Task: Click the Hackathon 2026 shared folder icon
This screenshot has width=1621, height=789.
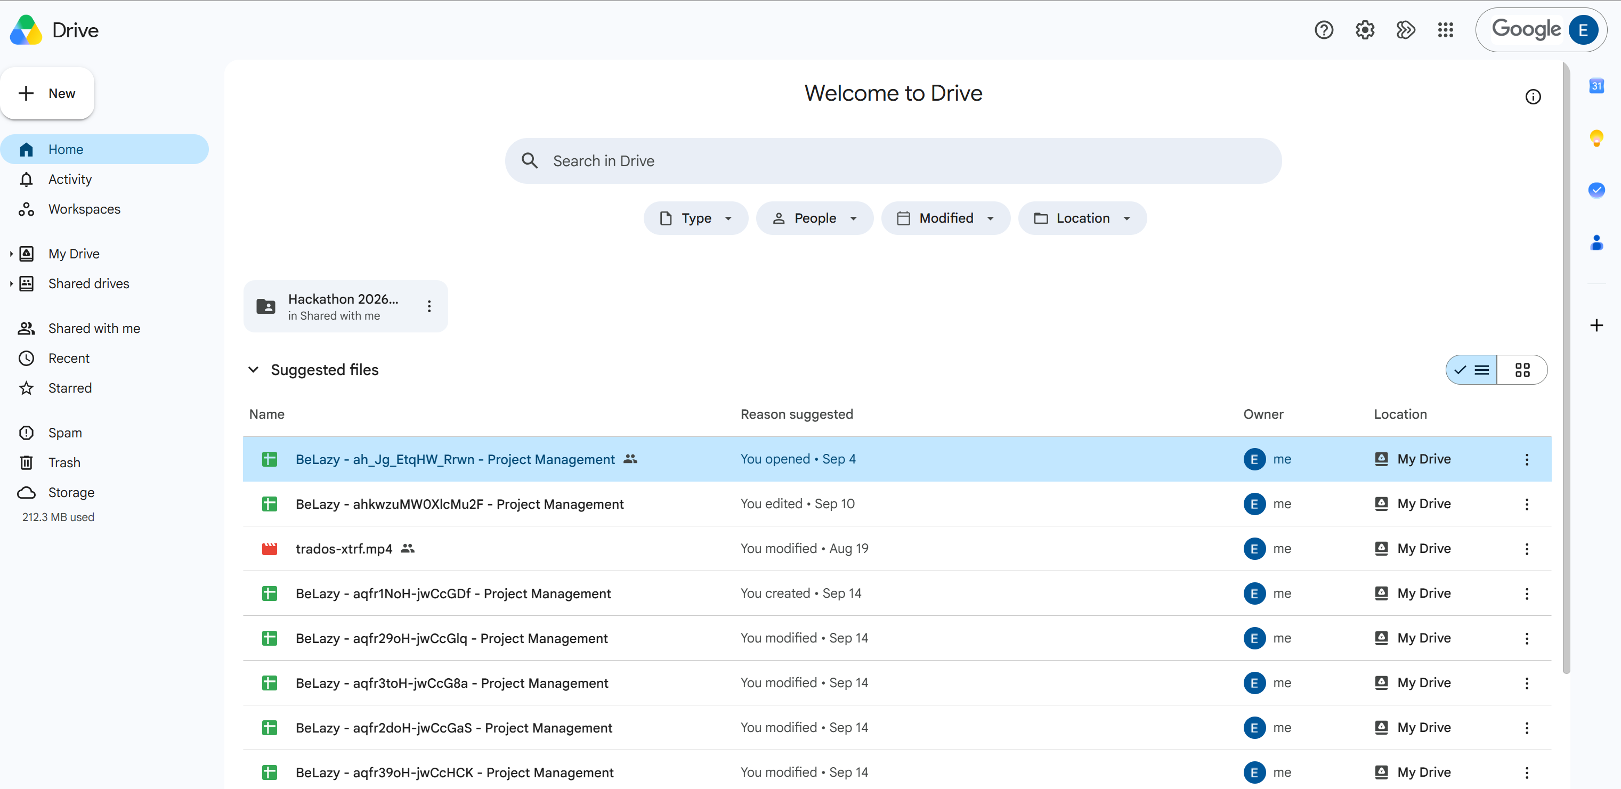Action: click(x=265, y=306)
